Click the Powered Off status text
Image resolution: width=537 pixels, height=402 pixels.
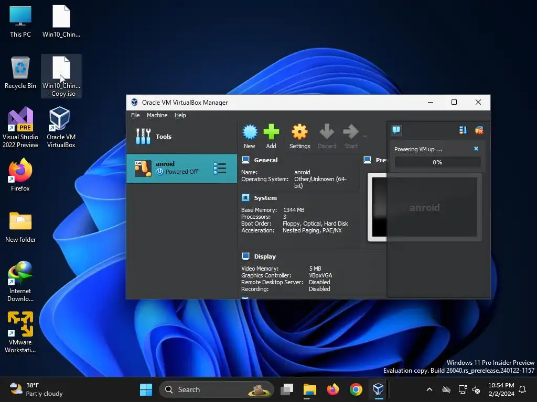(x=182, y=172)
